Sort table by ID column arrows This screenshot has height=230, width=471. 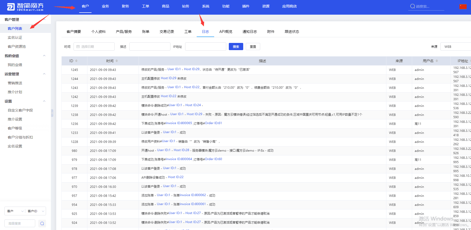pyautogui.click(x=76, y=61)
